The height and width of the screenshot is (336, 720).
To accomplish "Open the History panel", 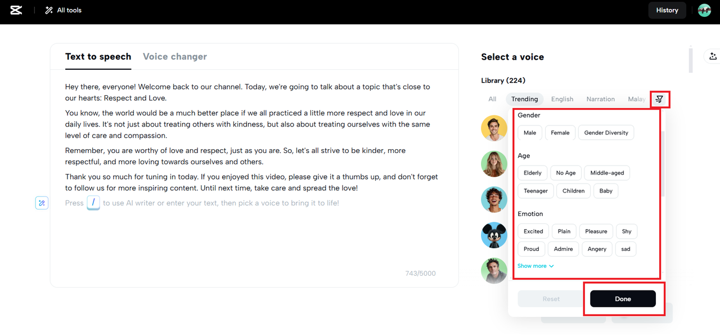I will [x=667, y=10].
